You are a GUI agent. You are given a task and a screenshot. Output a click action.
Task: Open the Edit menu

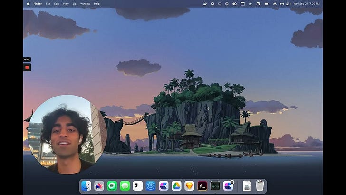point(57,4)
